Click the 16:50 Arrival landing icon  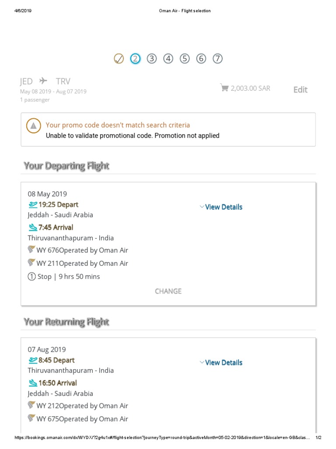pyautogui.click(x=33, y=383)
